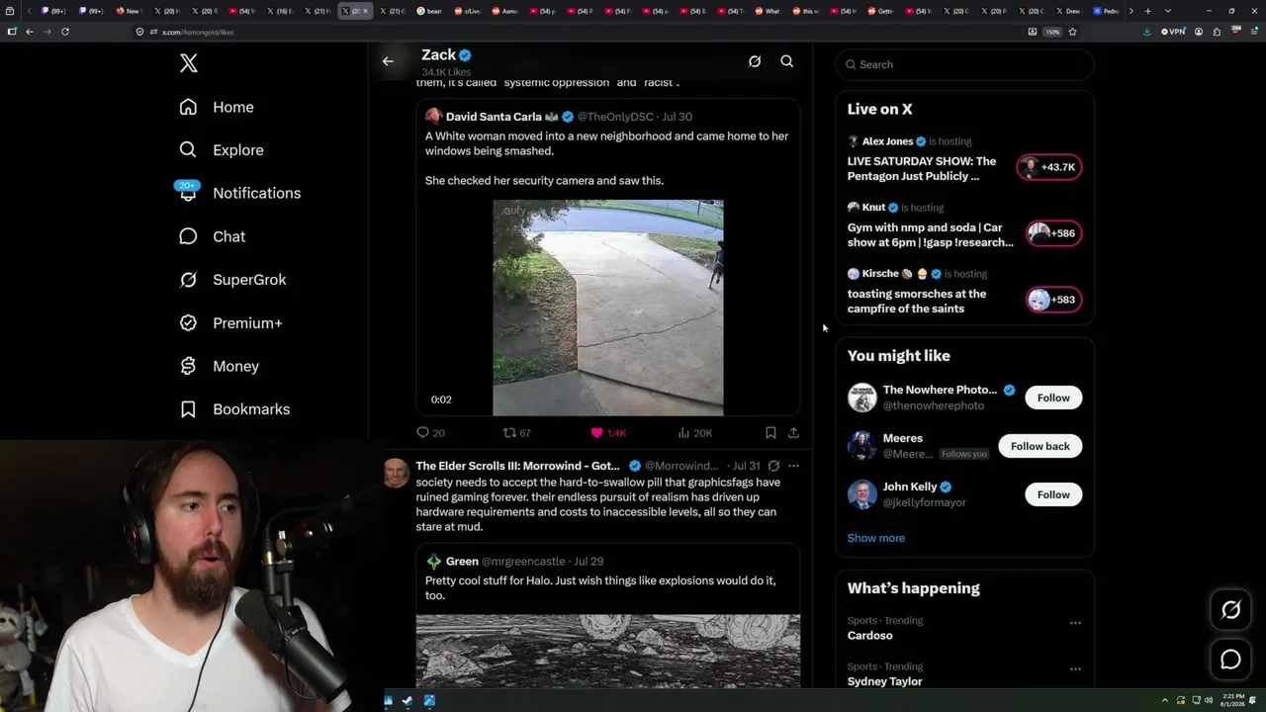Click the +583 listeners badge
Image resolution: width=1266 pixels, height=712 pixels.
click(1054, 300)
